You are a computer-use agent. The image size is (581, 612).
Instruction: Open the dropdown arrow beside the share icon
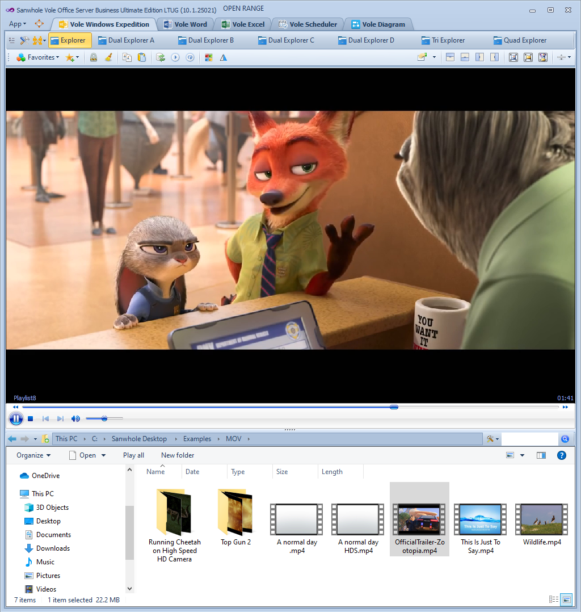(434, 57)
